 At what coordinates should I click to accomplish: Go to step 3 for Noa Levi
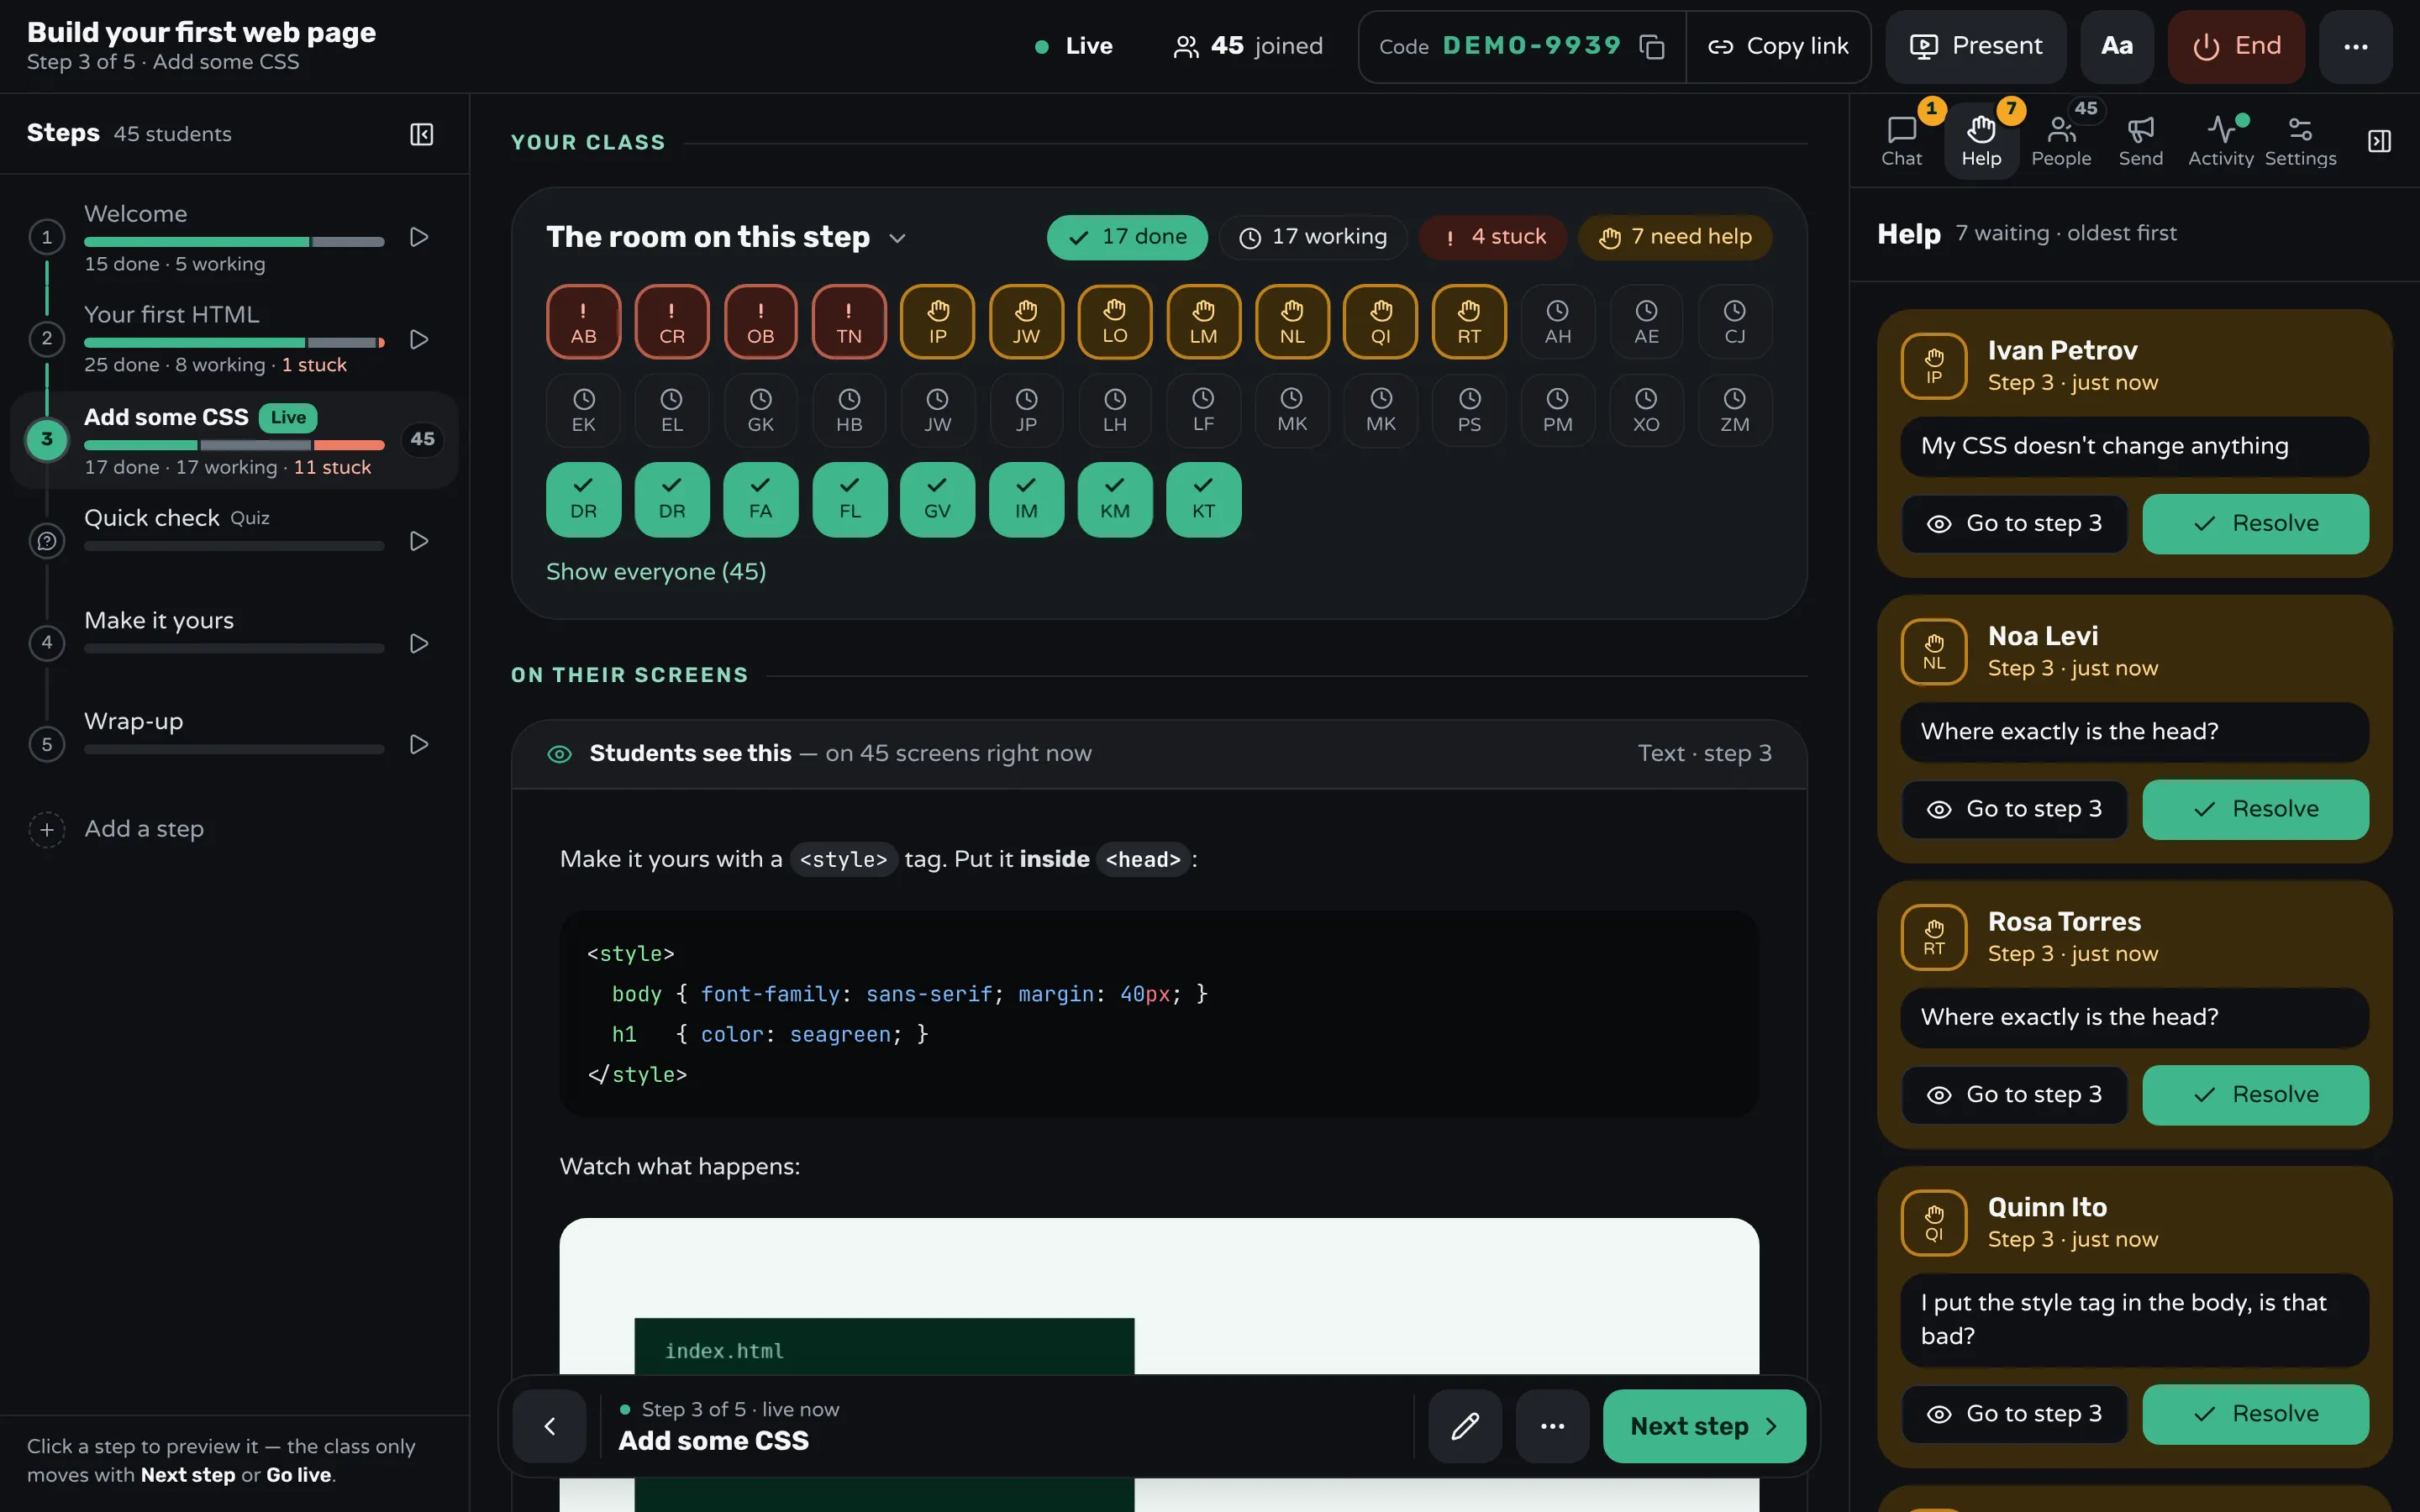2014,809
